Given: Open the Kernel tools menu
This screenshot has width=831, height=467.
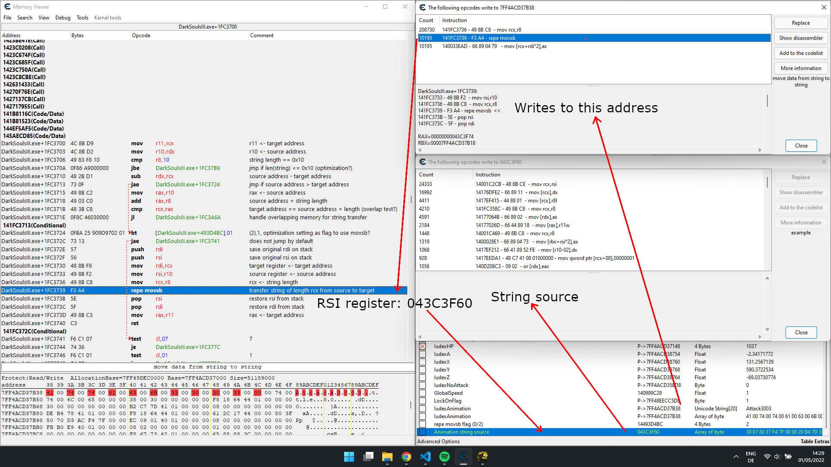Looking at the screenshot, I should [107, 18].
